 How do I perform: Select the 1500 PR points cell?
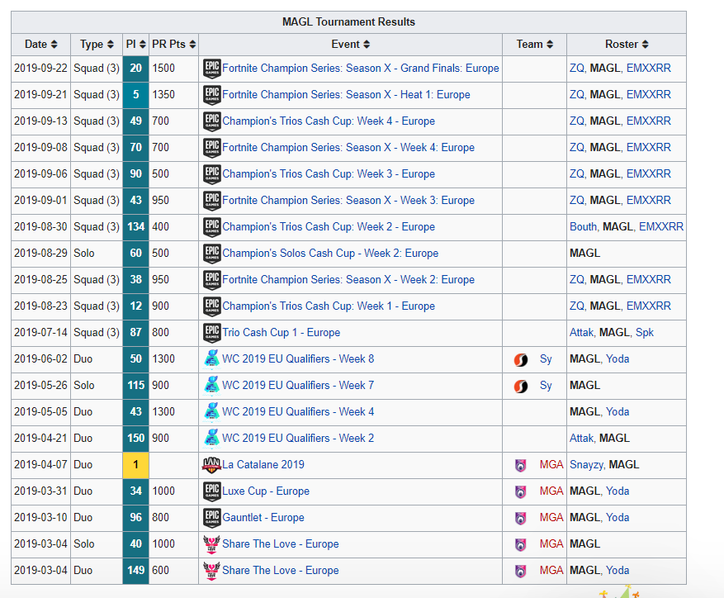pyautogui.click(x=173, y=69)
